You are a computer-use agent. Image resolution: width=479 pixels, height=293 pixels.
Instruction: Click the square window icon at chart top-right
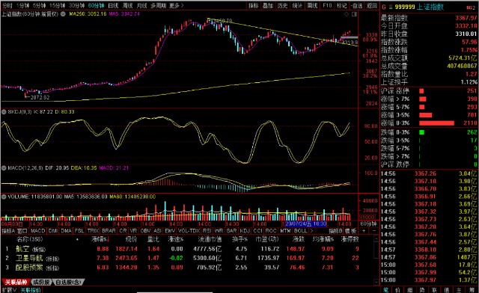tap(354, 14)
